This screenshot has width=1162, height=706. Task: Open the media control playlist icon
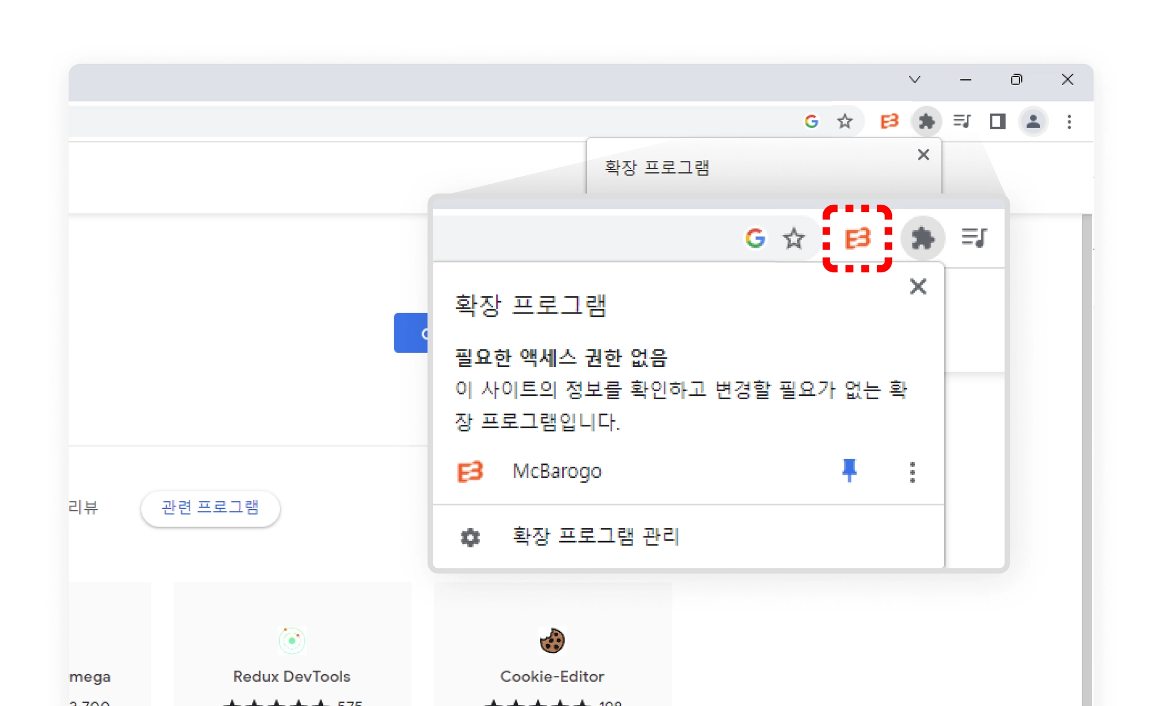962,121
